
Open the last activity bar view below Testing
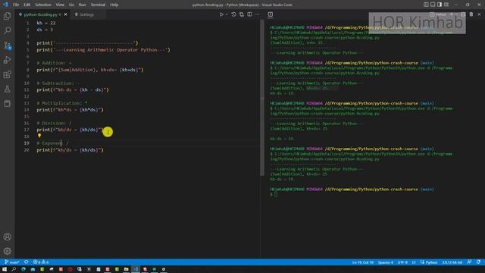7,104
